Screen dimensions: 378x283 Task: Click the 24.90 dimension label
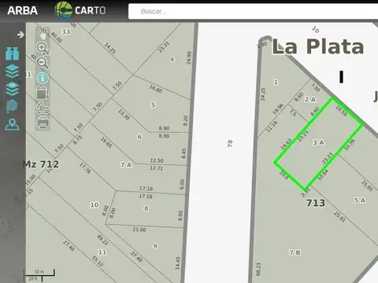(189, 58)
